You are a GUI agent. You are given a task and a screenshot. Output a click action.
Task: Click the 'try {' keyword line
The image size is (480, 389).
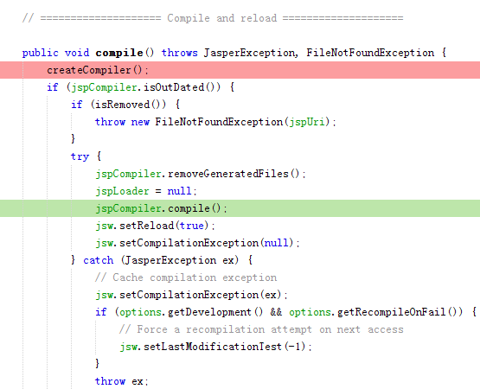click(86, 156)
